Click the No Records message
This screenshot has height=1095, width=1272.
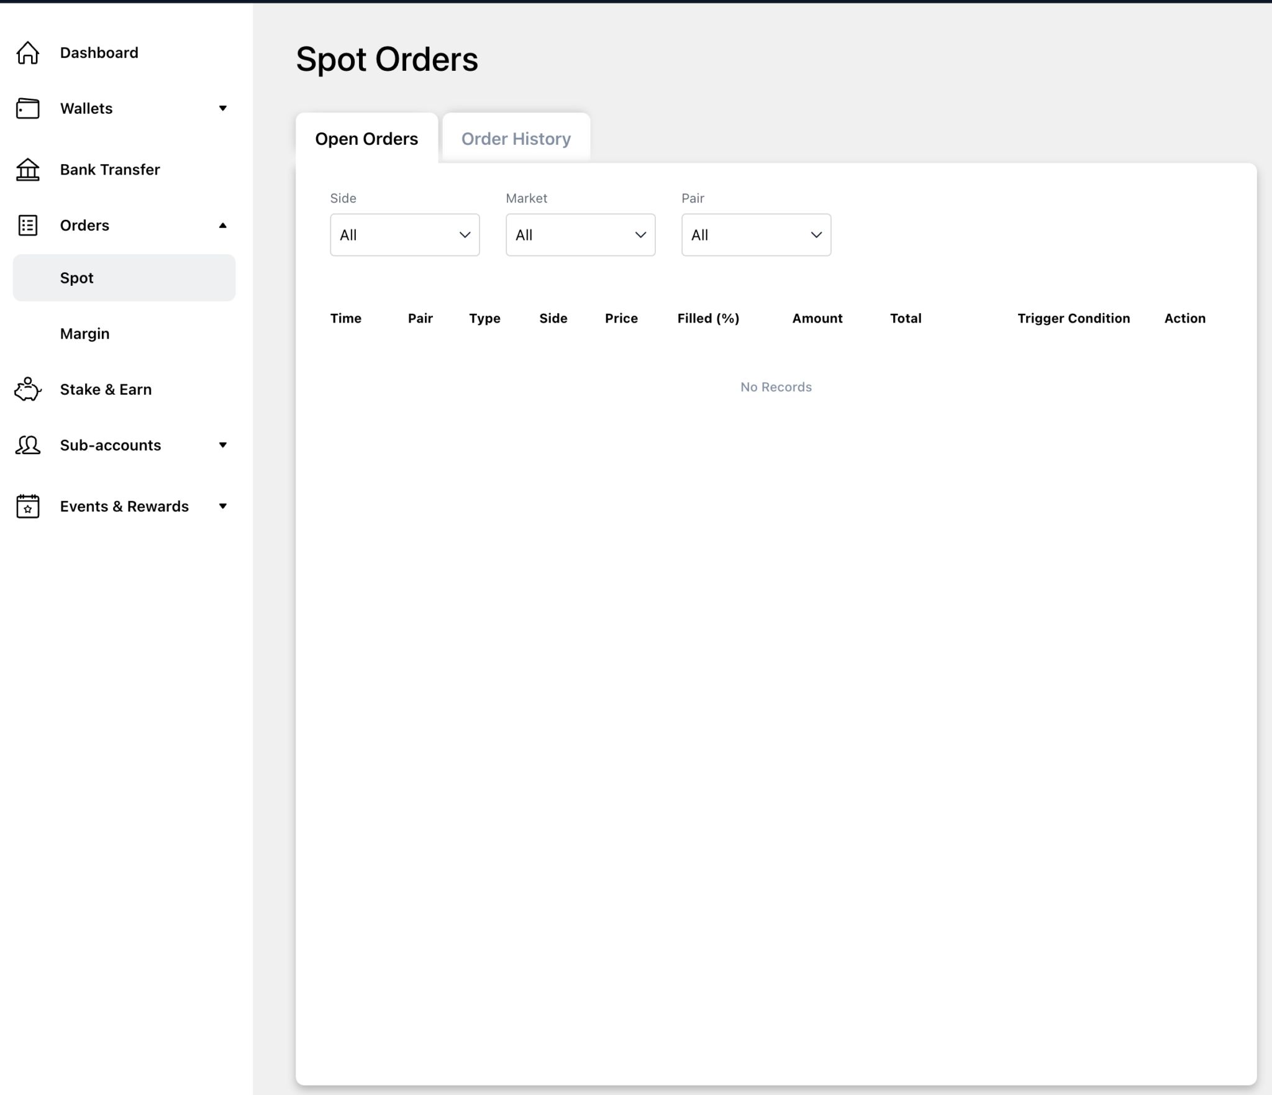coord(776,387)
